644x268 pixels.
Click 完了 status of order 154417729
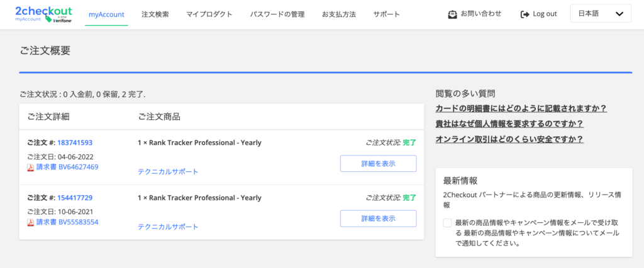click(409, 198)
